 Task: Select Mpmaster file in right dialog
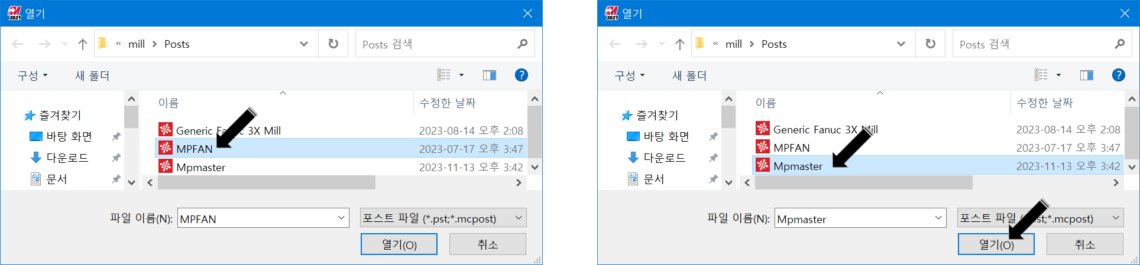pyautogui.click(x=938, y=166)
